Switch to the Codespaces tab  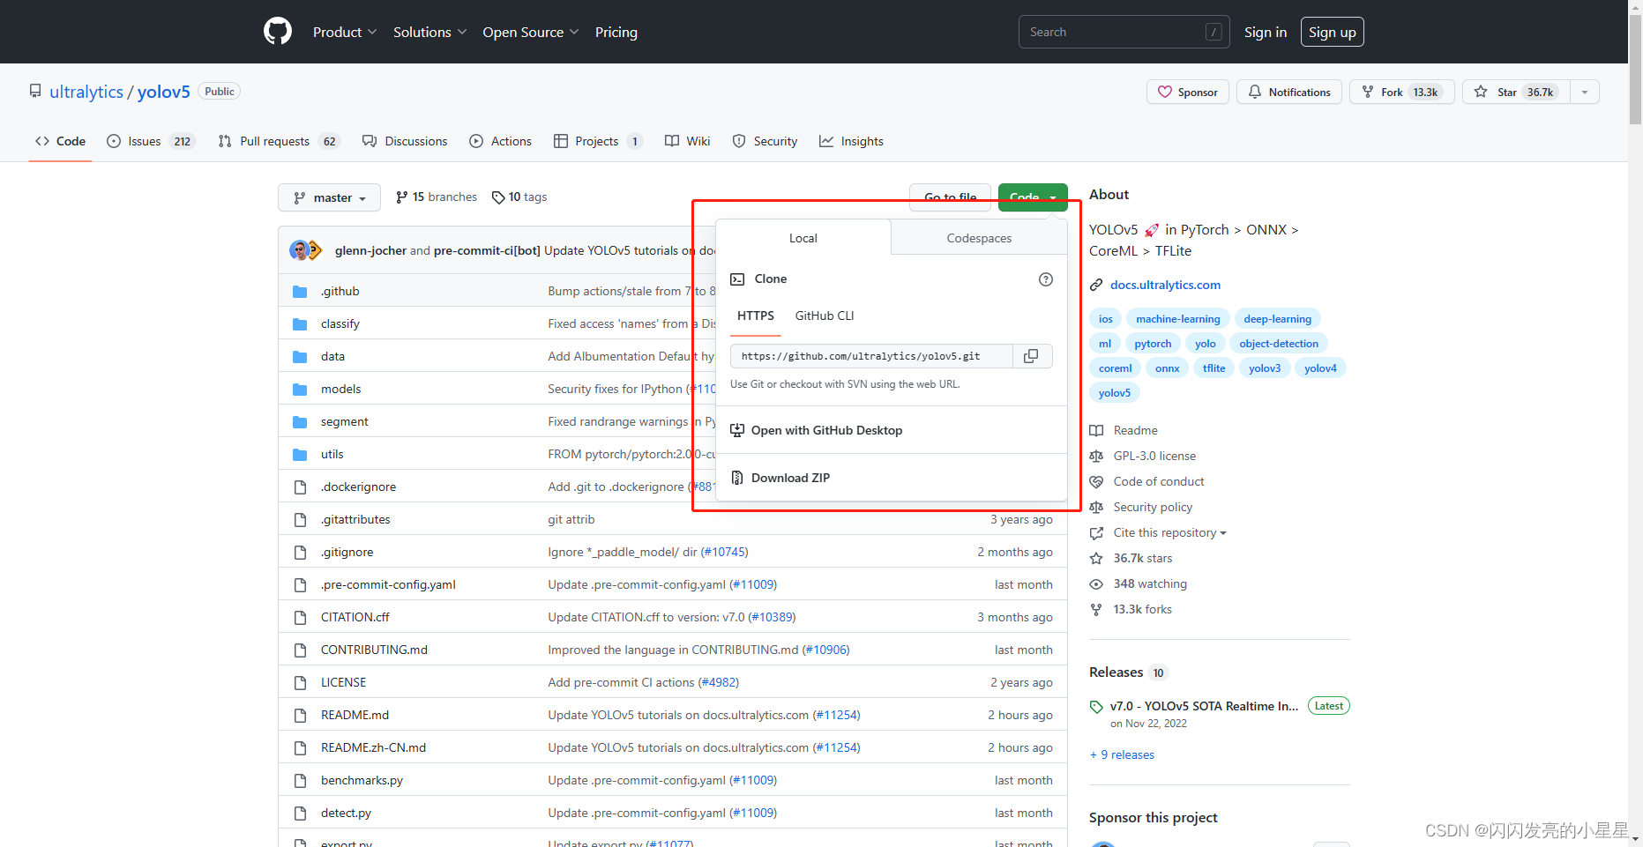click(979, 238)
